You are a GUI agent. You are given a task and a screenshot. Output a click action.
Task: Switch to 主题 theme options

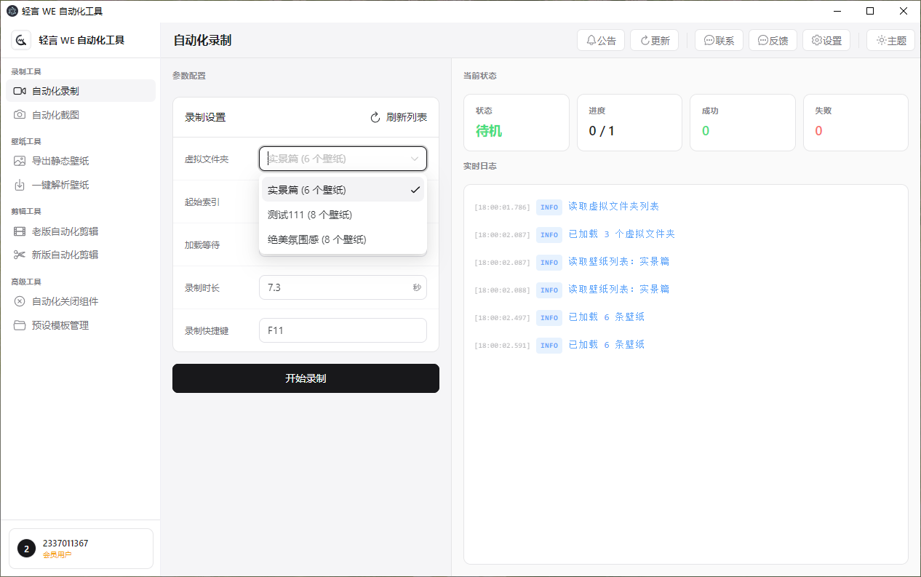890,40
